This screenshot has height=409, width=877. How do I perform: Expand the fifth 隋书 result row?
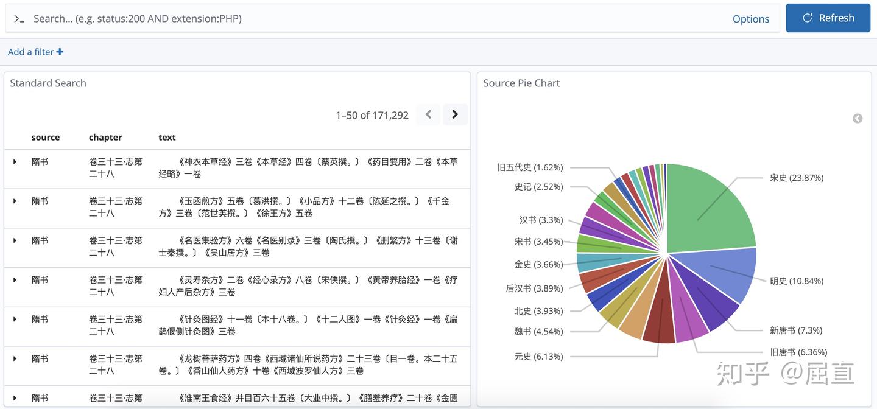[x=15, y=320]
